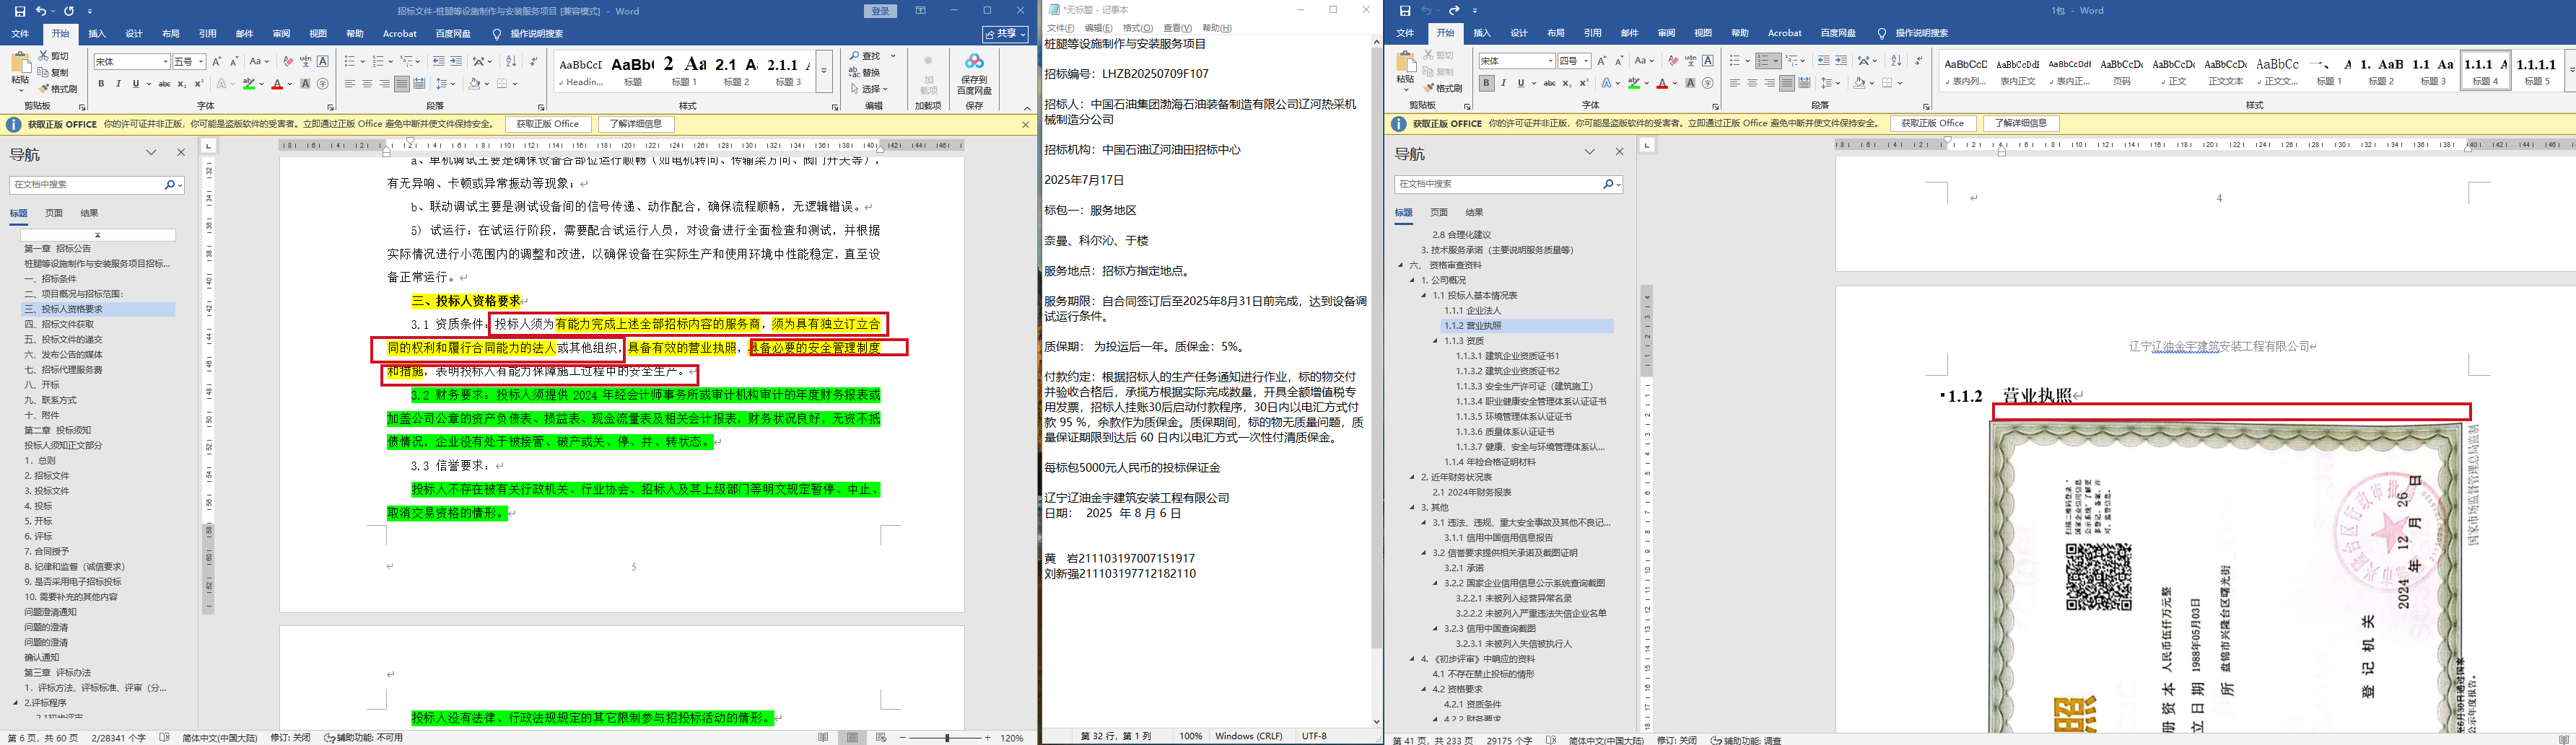This screenshot has height=745, width=2576.
Task: Save the left Word bid document
Action: (x=19, y=11)
